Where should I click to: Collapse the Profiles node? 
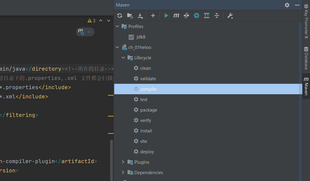117,26
